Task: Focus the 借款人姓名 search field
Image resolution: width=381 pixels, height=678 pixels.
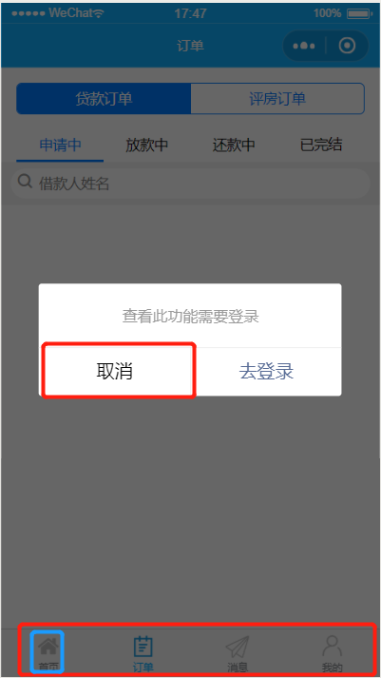Action: coord(190,184)
